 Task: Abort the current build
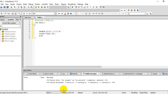click(48, 7)
